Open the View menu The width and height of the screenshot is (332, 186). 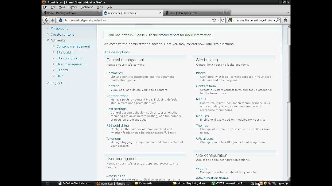point(62,7)
